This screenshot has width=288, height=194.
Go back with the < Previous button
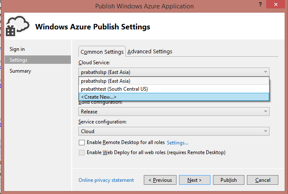pyautogui.click(x=160, y=180)
